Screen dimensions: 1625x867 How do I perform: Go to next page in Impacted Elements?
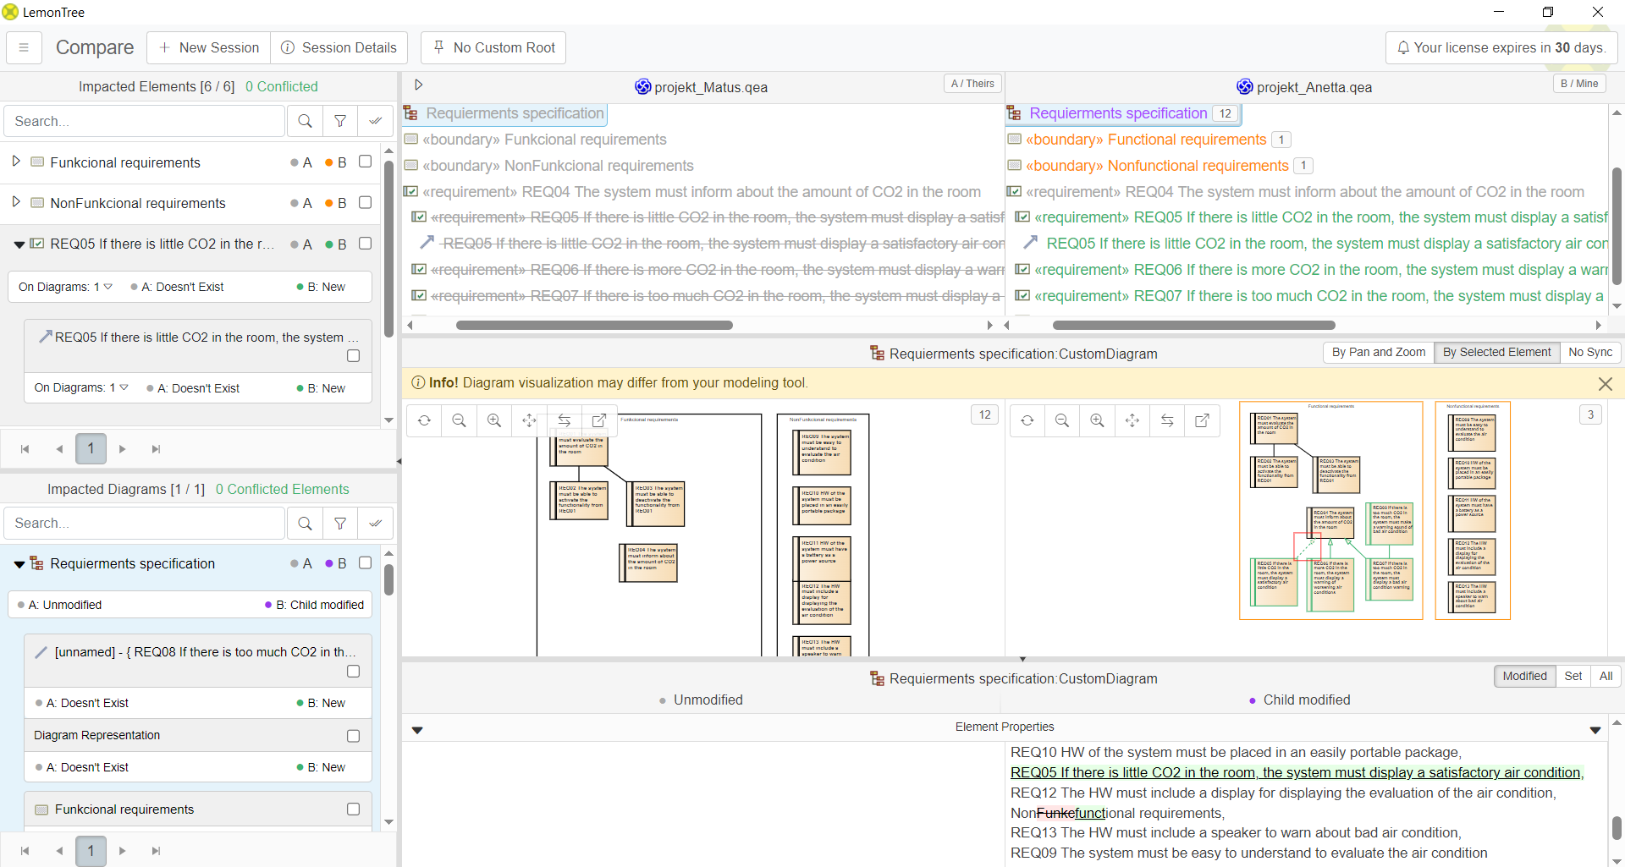coord(123,449)
